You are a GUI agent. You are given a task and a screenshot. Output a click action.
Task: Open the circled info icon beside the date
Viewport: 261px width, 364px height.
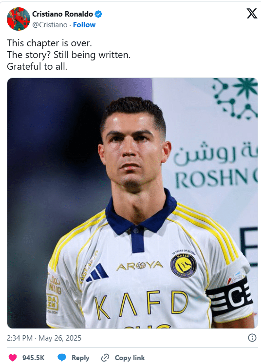(252, 338)
